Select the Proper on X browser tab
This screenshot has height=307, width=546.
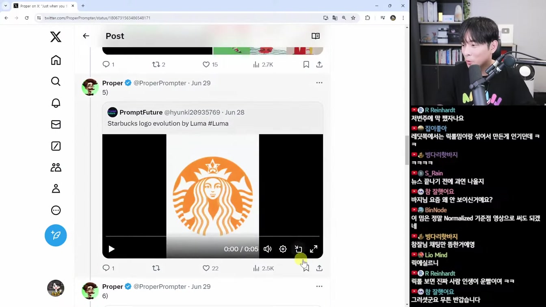click(44, 6)
